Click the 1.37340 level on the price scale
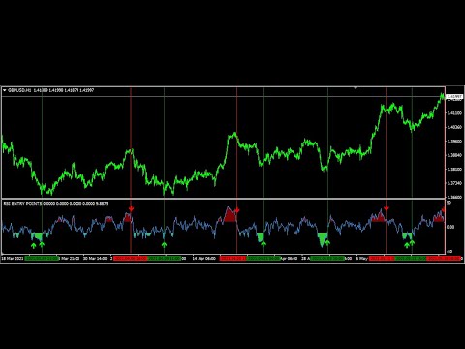465x349 pixels. 453,183
